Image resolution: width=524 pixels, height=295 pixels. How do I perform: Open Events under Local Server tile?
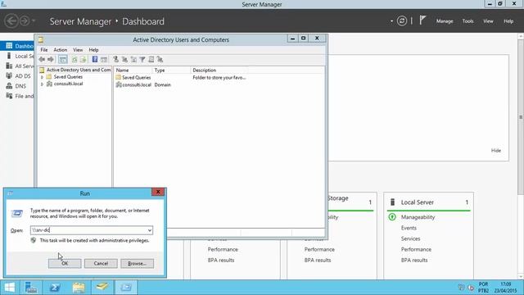tap(409, 228)
